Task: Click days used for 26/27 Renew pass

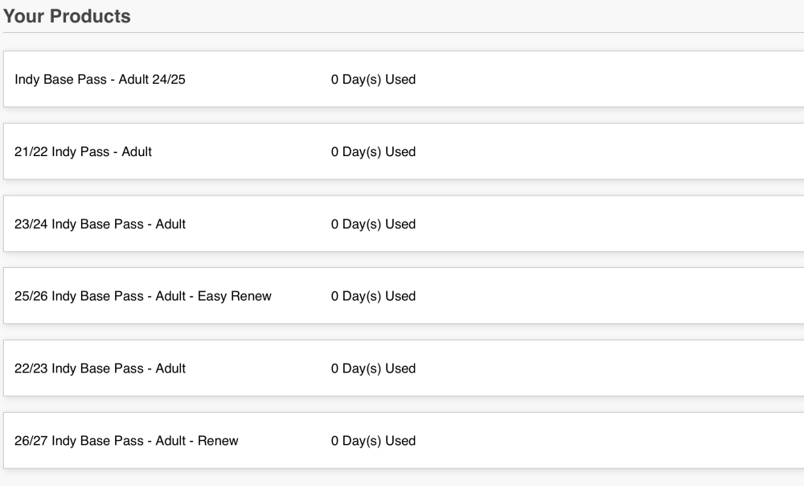Action: click(373, 441)
